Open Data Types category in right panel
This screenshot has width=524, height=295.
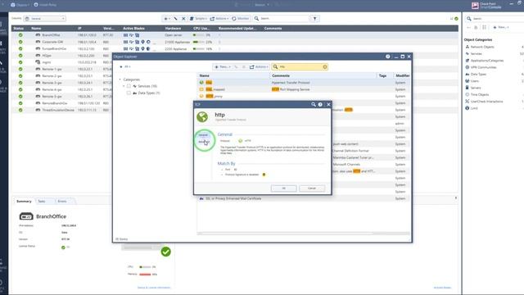click(x=478, y=75)
